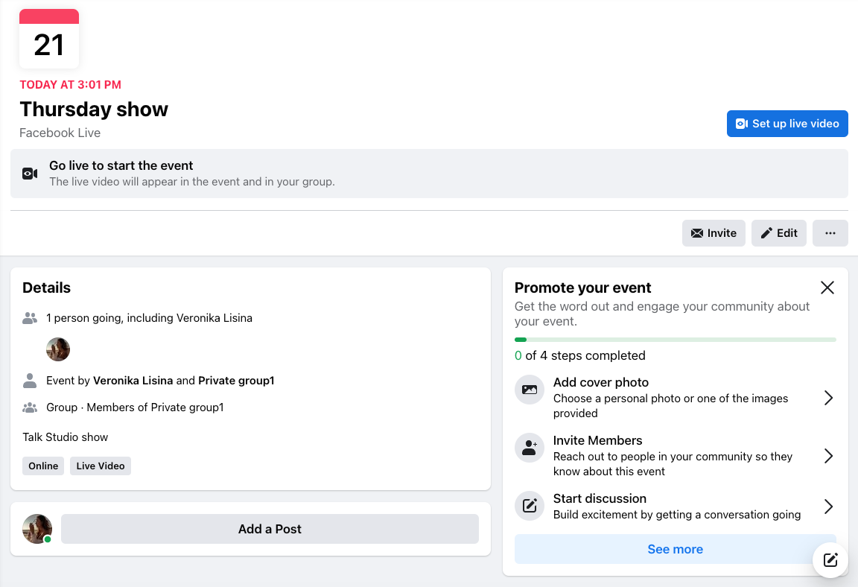Click the floating create-post icon at bottom right

(830, 560)
